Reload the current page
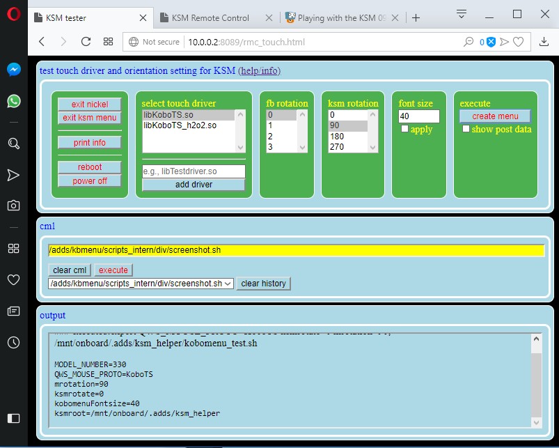 86,42
